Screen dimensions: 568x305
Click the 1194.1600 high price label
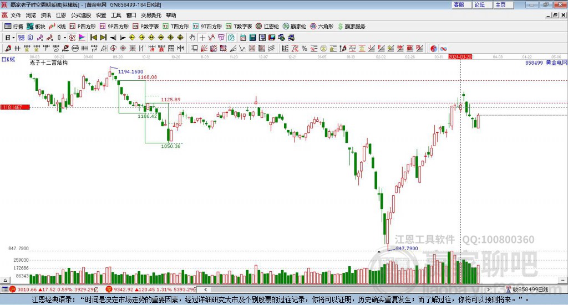[130, 71]
